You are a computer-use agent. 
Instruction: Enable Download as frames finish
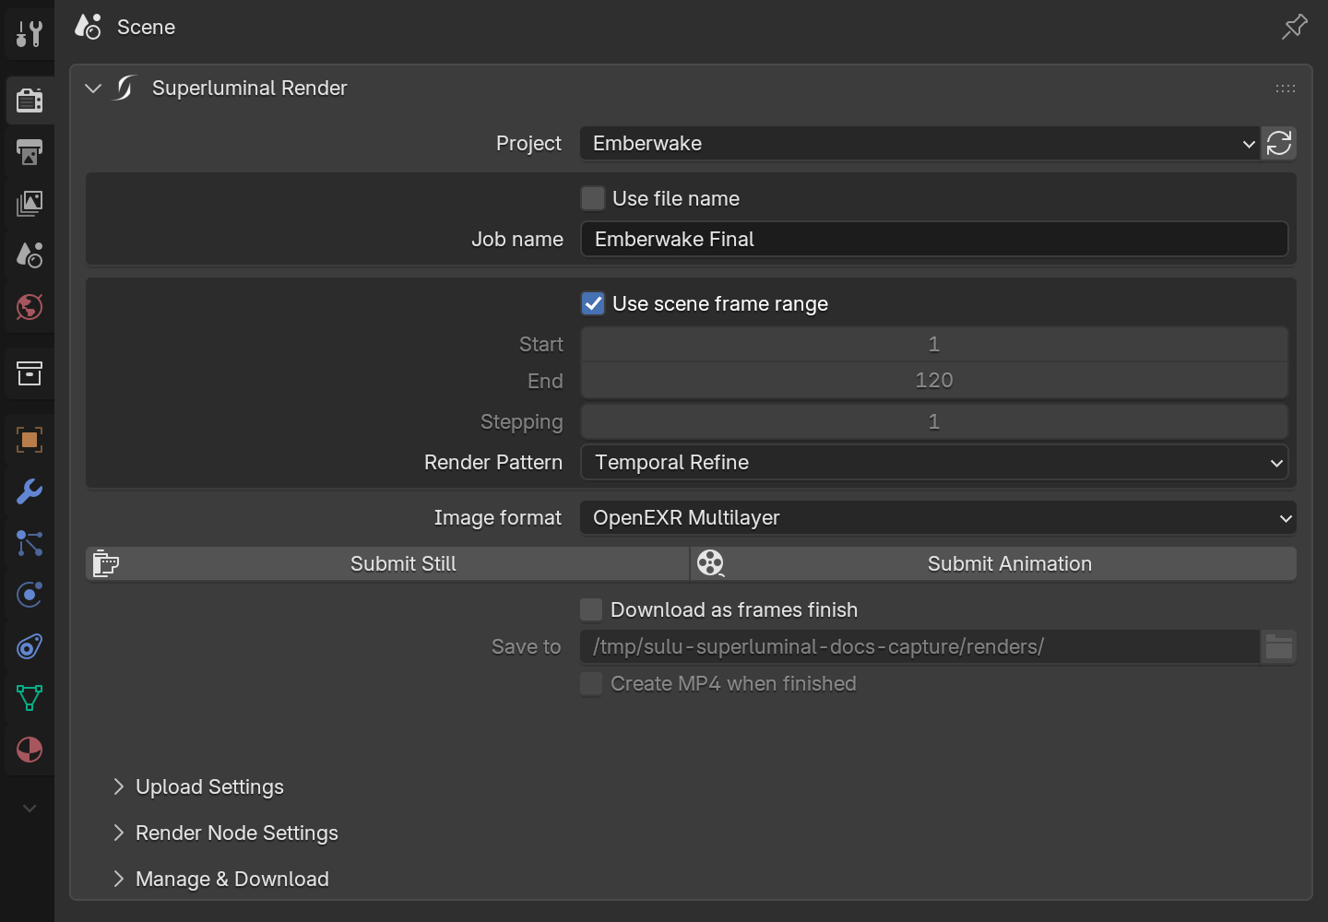pos(591,609)
